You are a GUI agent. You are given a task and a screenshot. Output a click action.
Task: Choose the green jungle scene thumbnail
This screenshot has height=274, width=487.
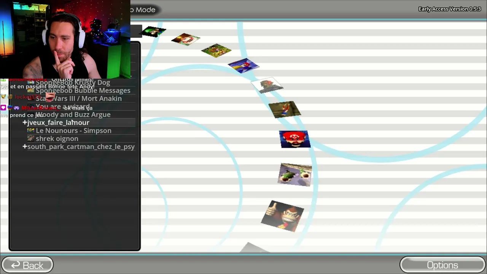[216, 51]
